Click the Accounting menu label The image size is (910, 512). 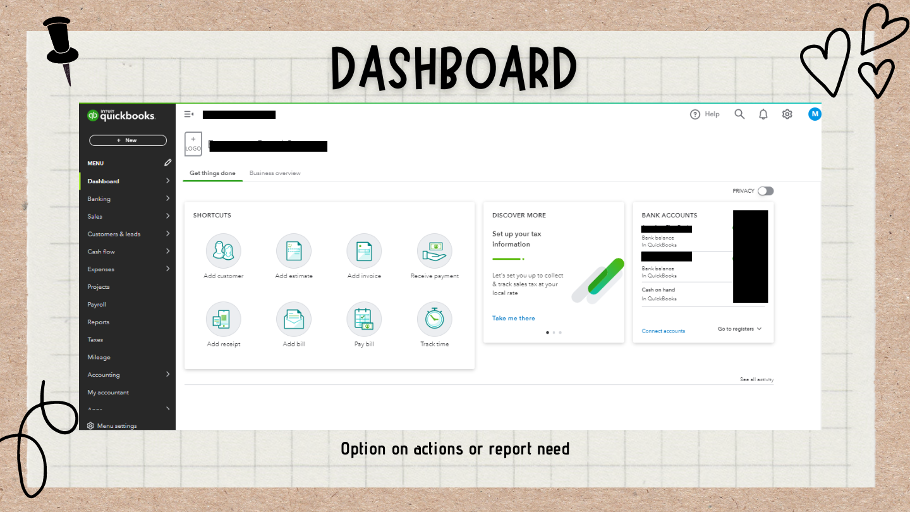pyautogui.click(x=104, y=375)
